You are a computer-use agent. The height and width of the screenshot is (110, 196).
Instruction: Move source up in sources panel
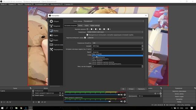pyautogui.click(x=42, y=102)
